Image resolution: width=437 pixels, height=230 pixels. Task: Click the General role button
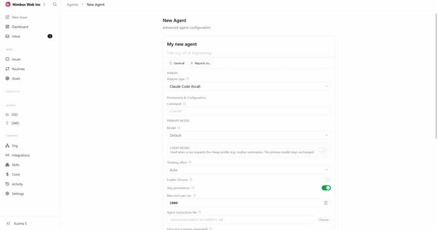coord(177,63)
